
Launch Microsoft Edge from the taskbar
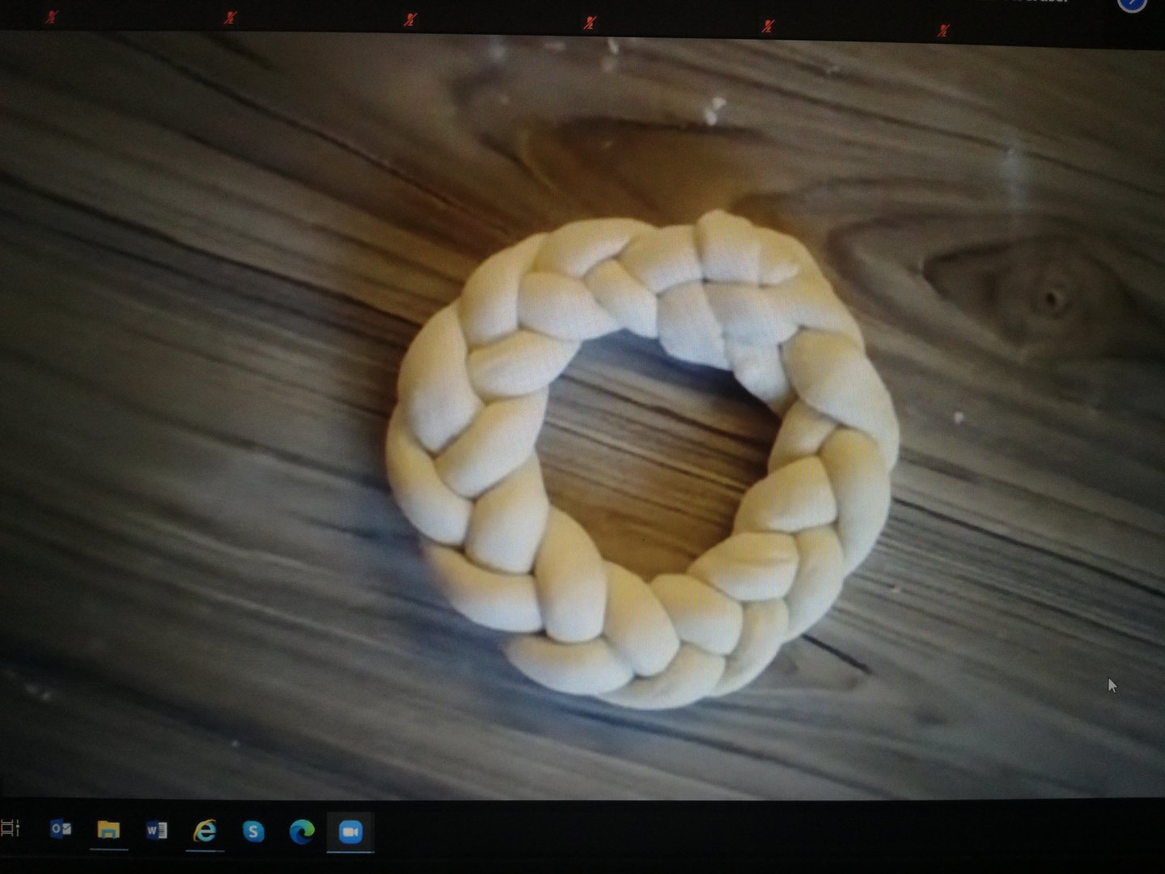click(302, 831)
